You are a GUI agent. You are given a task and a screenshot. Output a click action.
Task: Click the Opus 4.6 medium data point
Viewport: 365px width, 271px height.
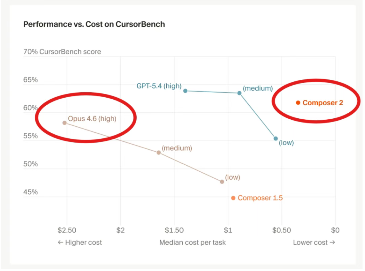click(x=159, y=153)
